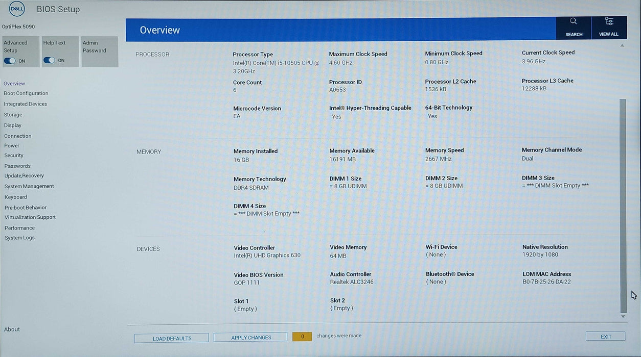Click DIMM 4 Size empty slot text
641x357 pixels.
click(x=266, y=214)
